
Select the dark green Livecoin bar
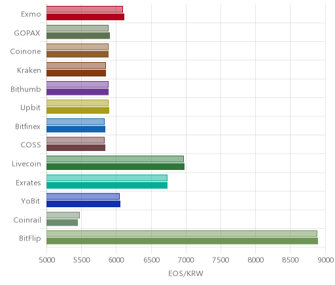(x=115, y=167)
